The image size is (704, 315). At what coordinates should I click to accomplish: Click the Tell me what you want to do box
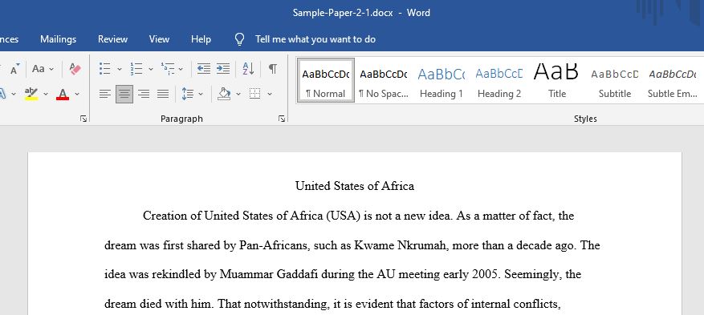click(315, 39)
